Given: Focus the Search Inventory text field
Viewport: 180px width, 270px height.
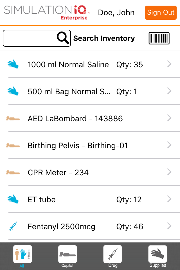Looking at the screenshot, I should coord(29,38).
